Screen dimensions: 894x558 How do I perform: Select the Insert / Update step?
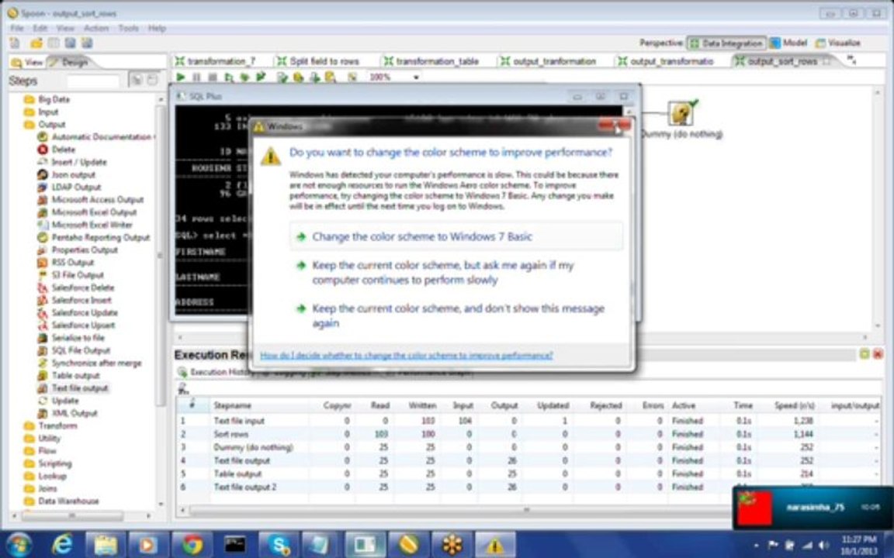78,162
